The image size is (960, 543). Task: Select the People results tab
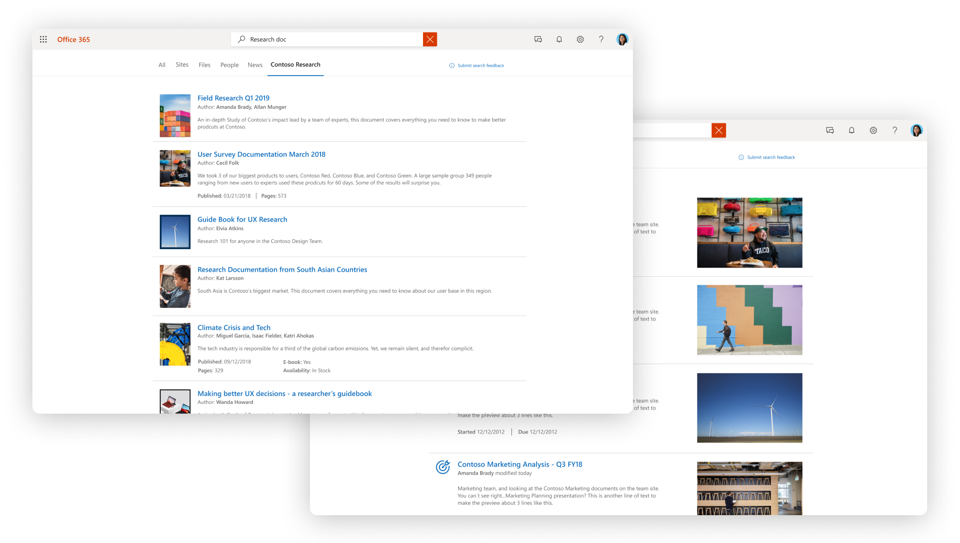coord(229,65)
